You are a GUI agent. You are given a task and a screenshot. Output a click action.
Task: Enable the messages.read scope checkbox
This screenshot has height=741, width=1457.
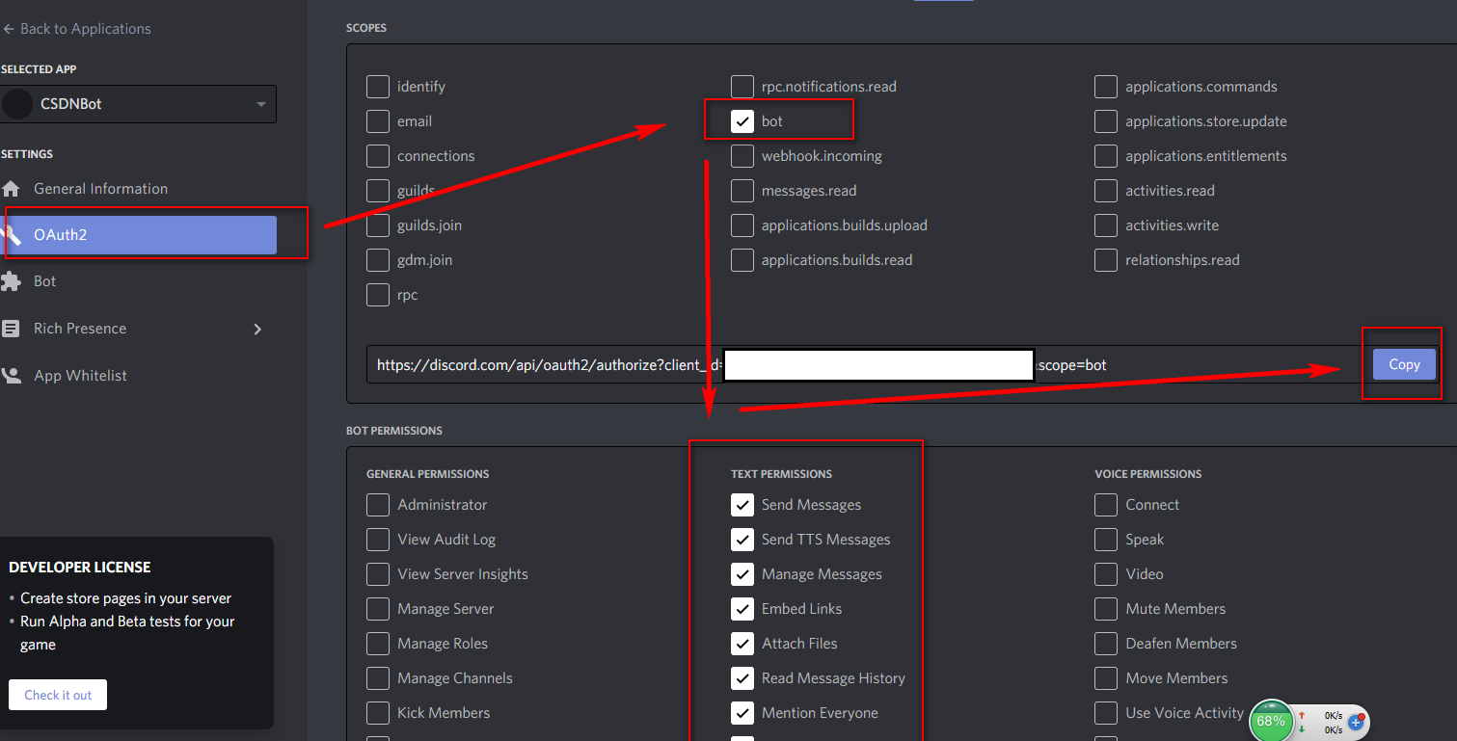[742, 191]
